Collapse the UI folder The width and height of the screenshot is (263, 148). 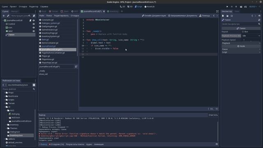click(x=5, y=107)
